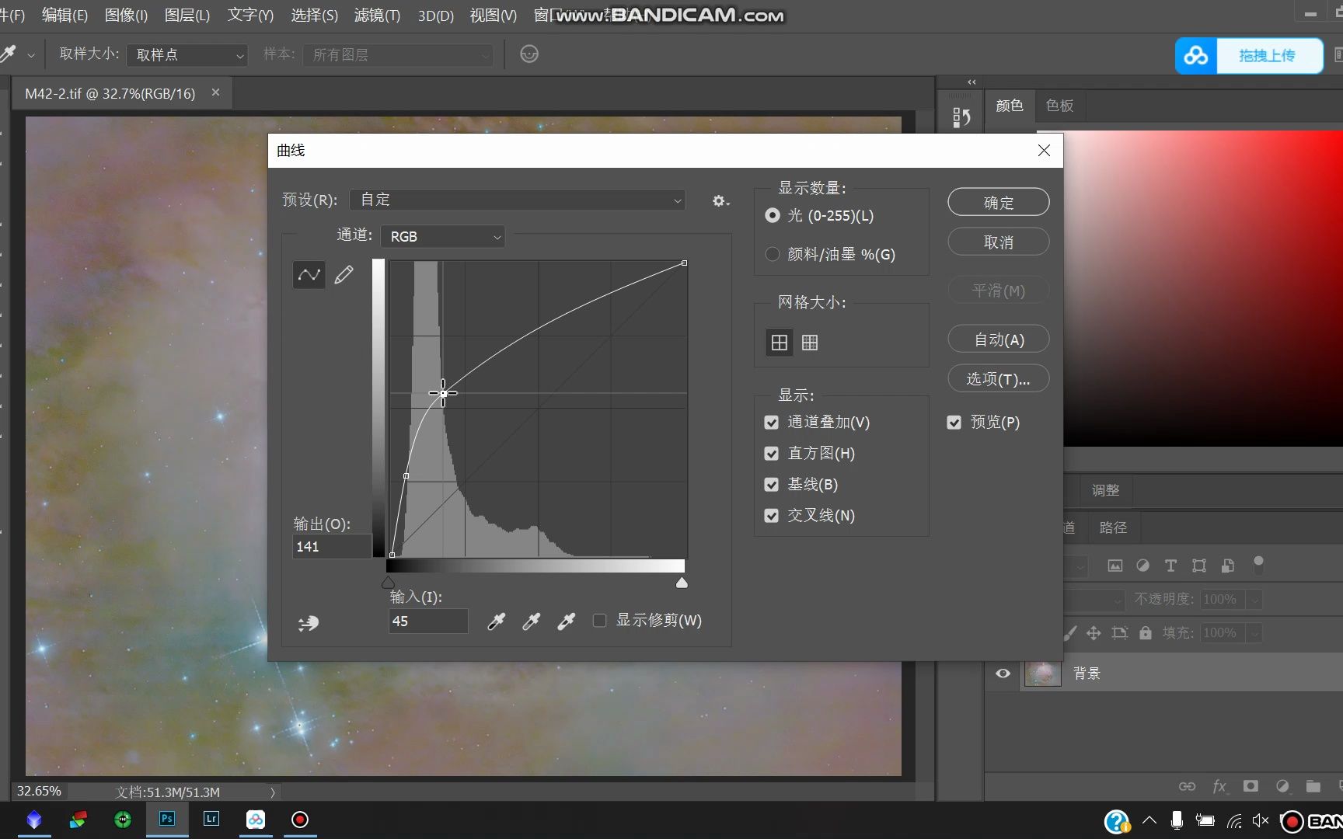Enable the show clipping checkbox
Image resolution: width=1343 pixels, height=839 pixels.
tap(600, 620)
